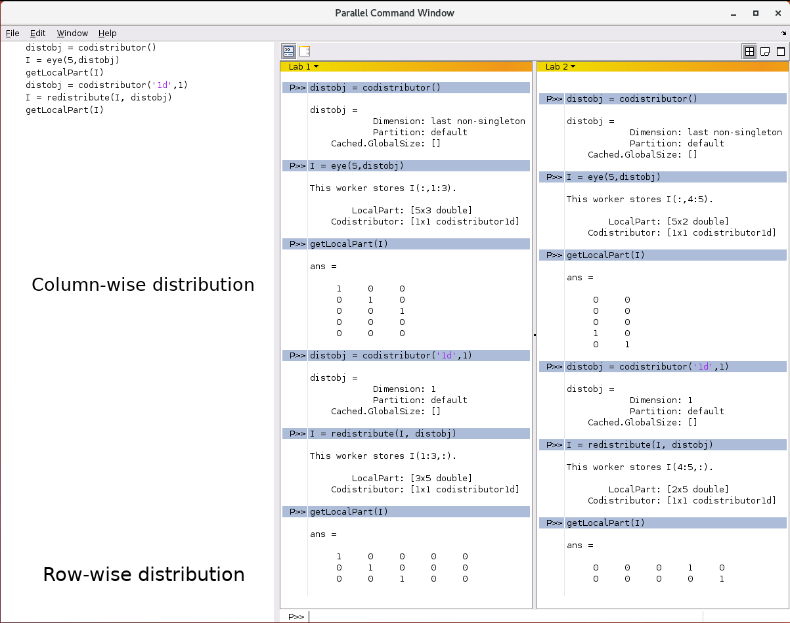The height and width of the screenshot is (623, 790).
Task: Click the divider handle between Lab panes
Action: pyautogui.click(x=535, y=335)
